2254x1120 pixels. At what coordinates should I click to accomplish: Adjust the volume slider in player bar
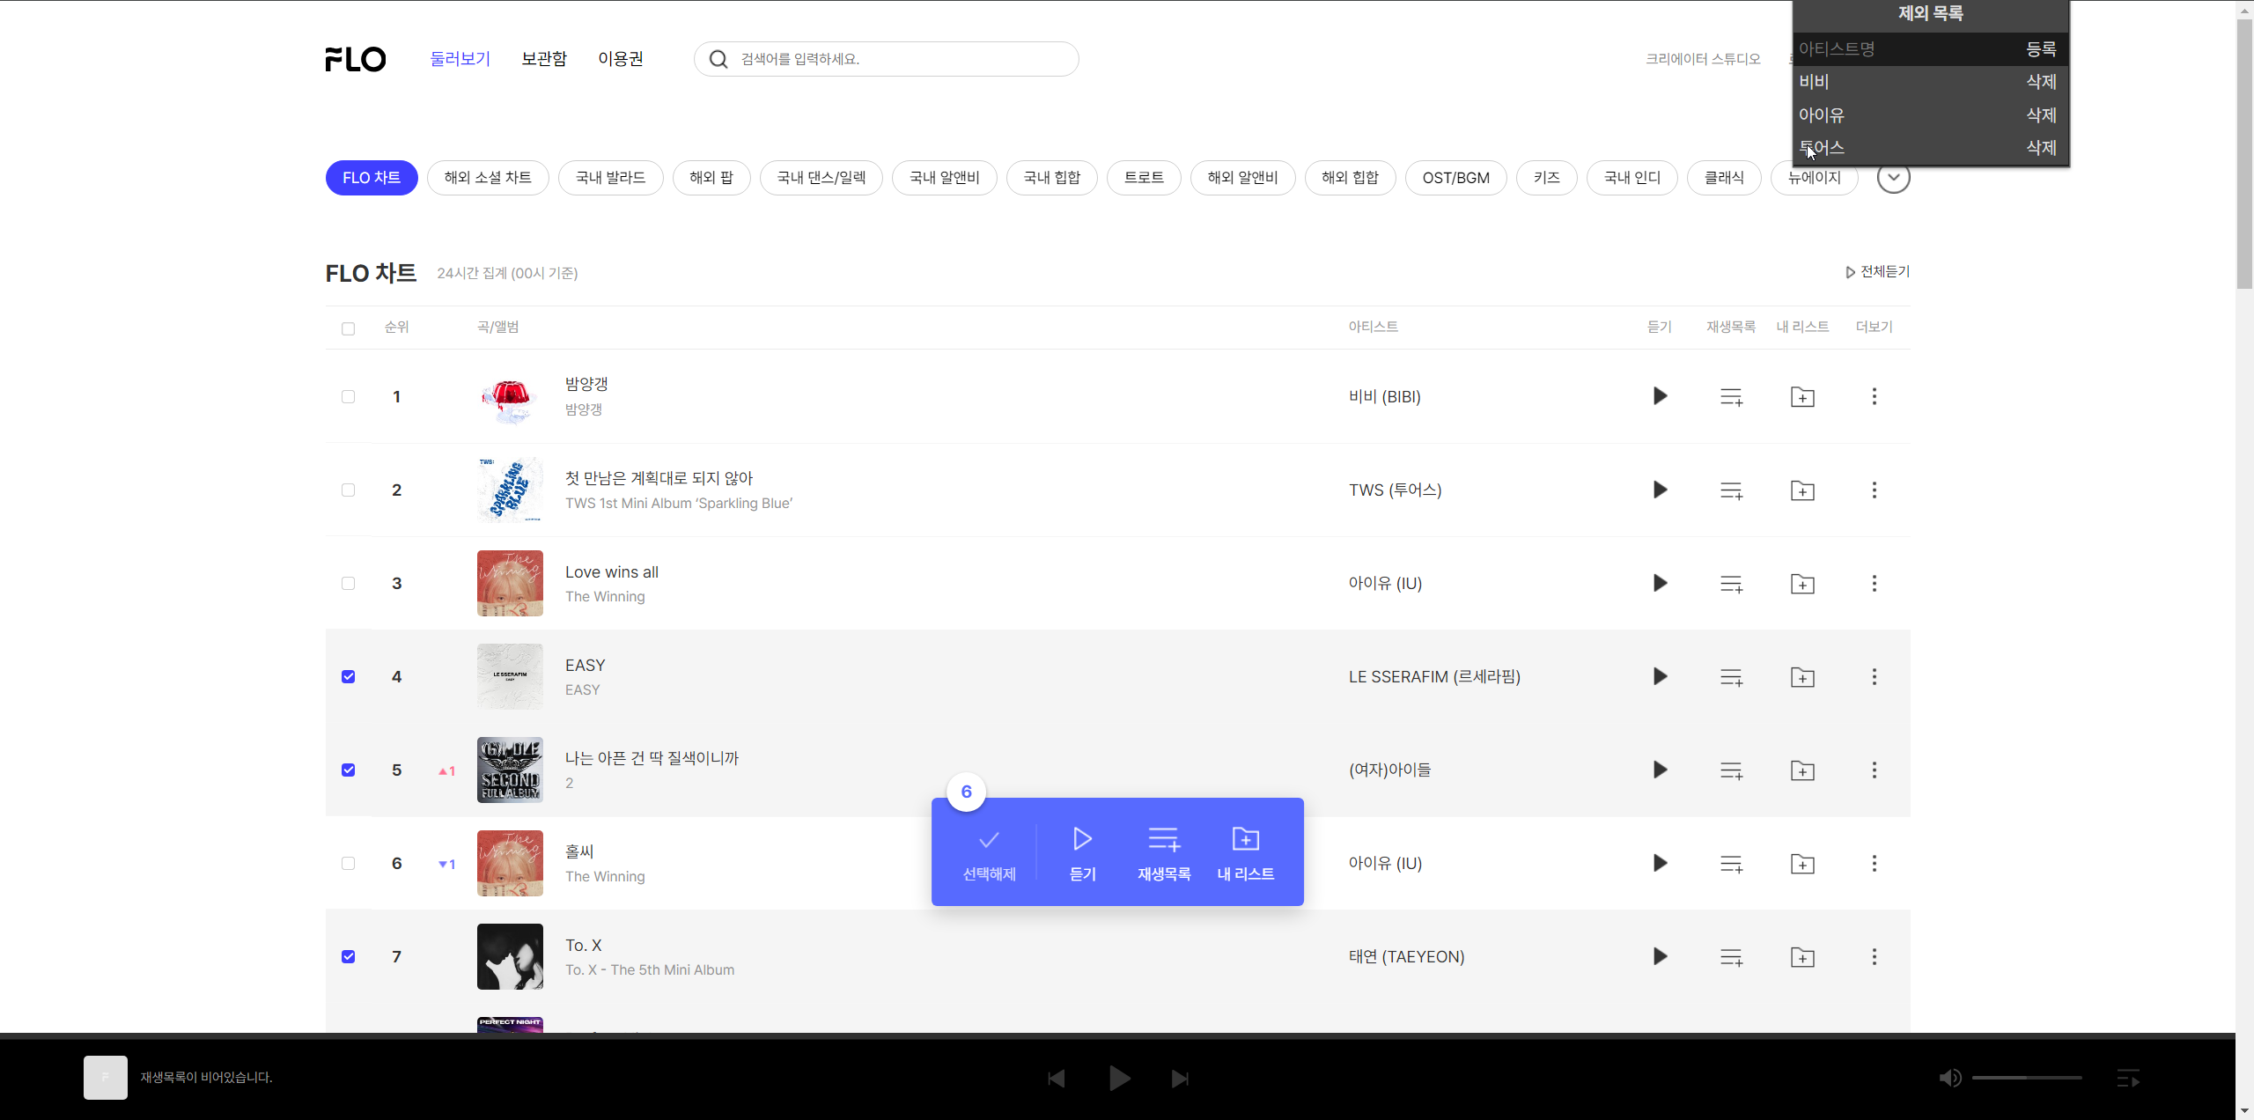[x=2027, y=1078]
